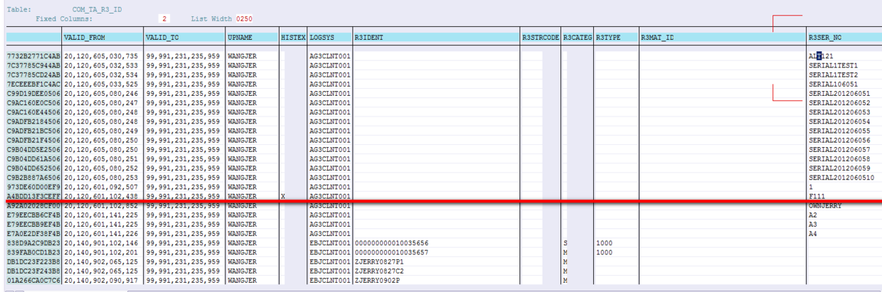This screenshot has height=292, width=882.
Task: Click VALID_FROM value 20,120,605,030,735
Action: click(x=102, y=55)
